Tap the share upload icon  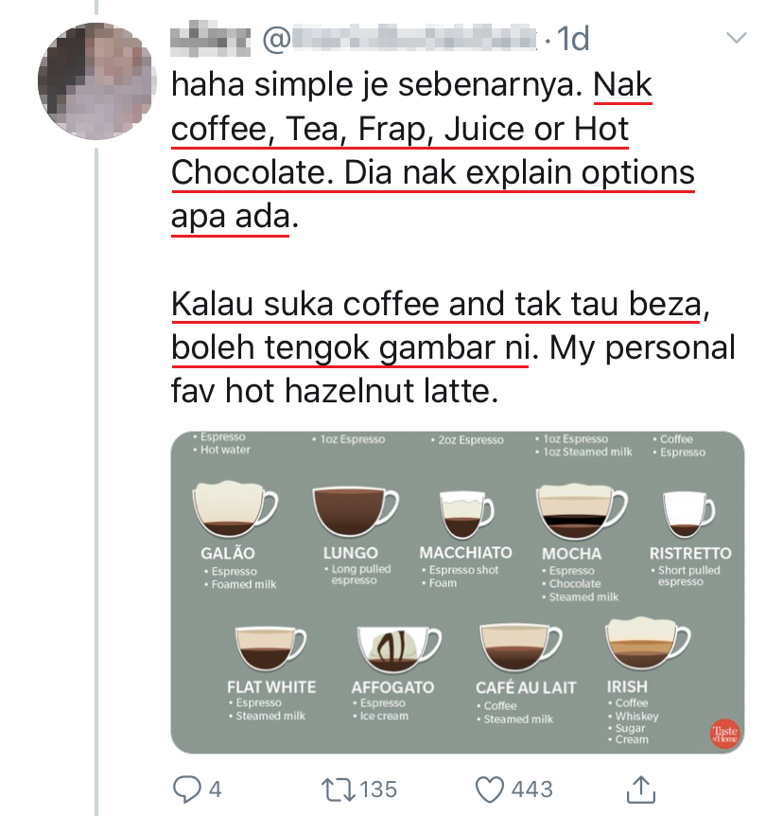(642, 788)
